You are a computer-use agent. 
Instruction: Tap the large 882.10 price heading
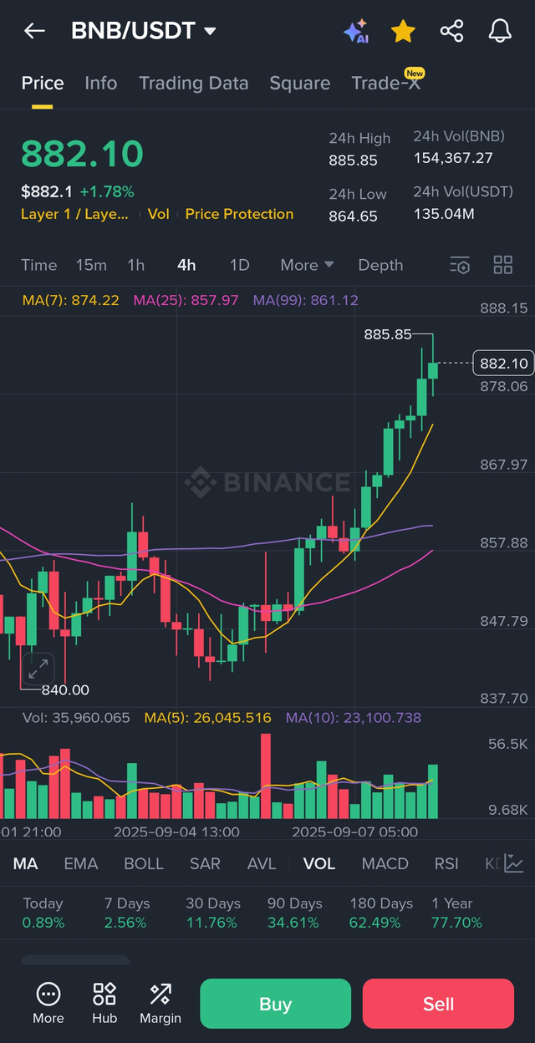click(82, 154)
